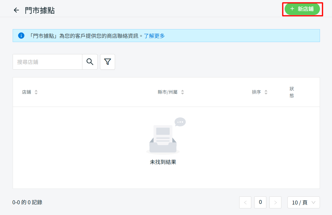Click the empty inbox illustration
Image resolution: width=332 pixels, height=215 pixels.
pyautogui.click(x=164, y=137)
